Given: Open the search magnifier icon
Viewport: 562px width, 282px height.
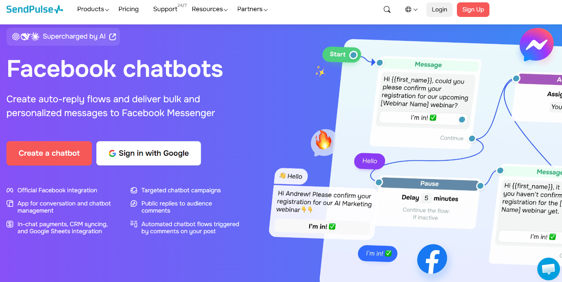Looking at the screenshot, I should click(387, 9).
